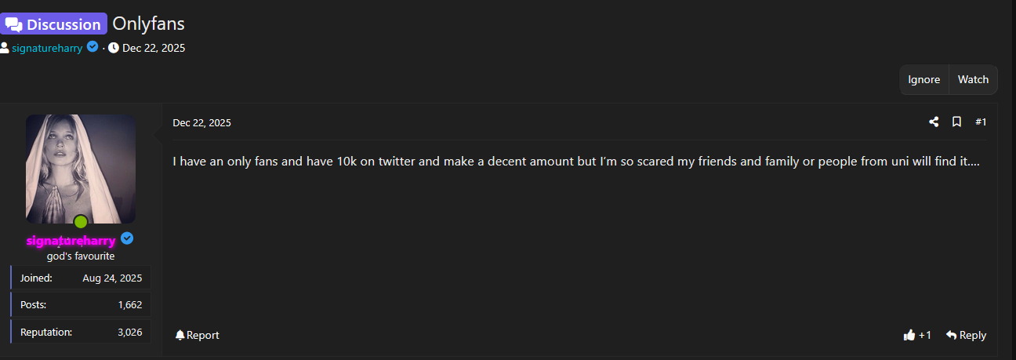Click the verified badge in the thread header
This screenshot has height=360, width=1016.
(93, 47)
